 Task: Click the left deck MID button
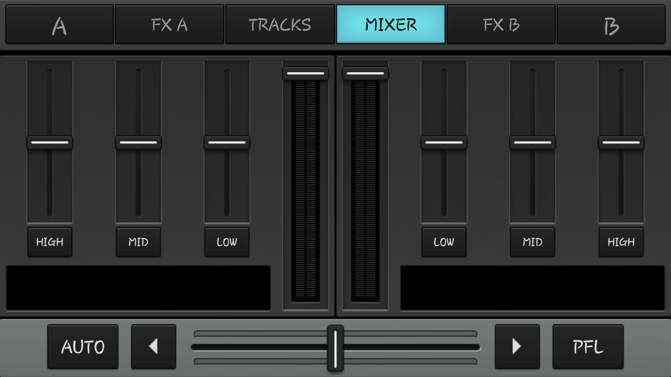138,242
